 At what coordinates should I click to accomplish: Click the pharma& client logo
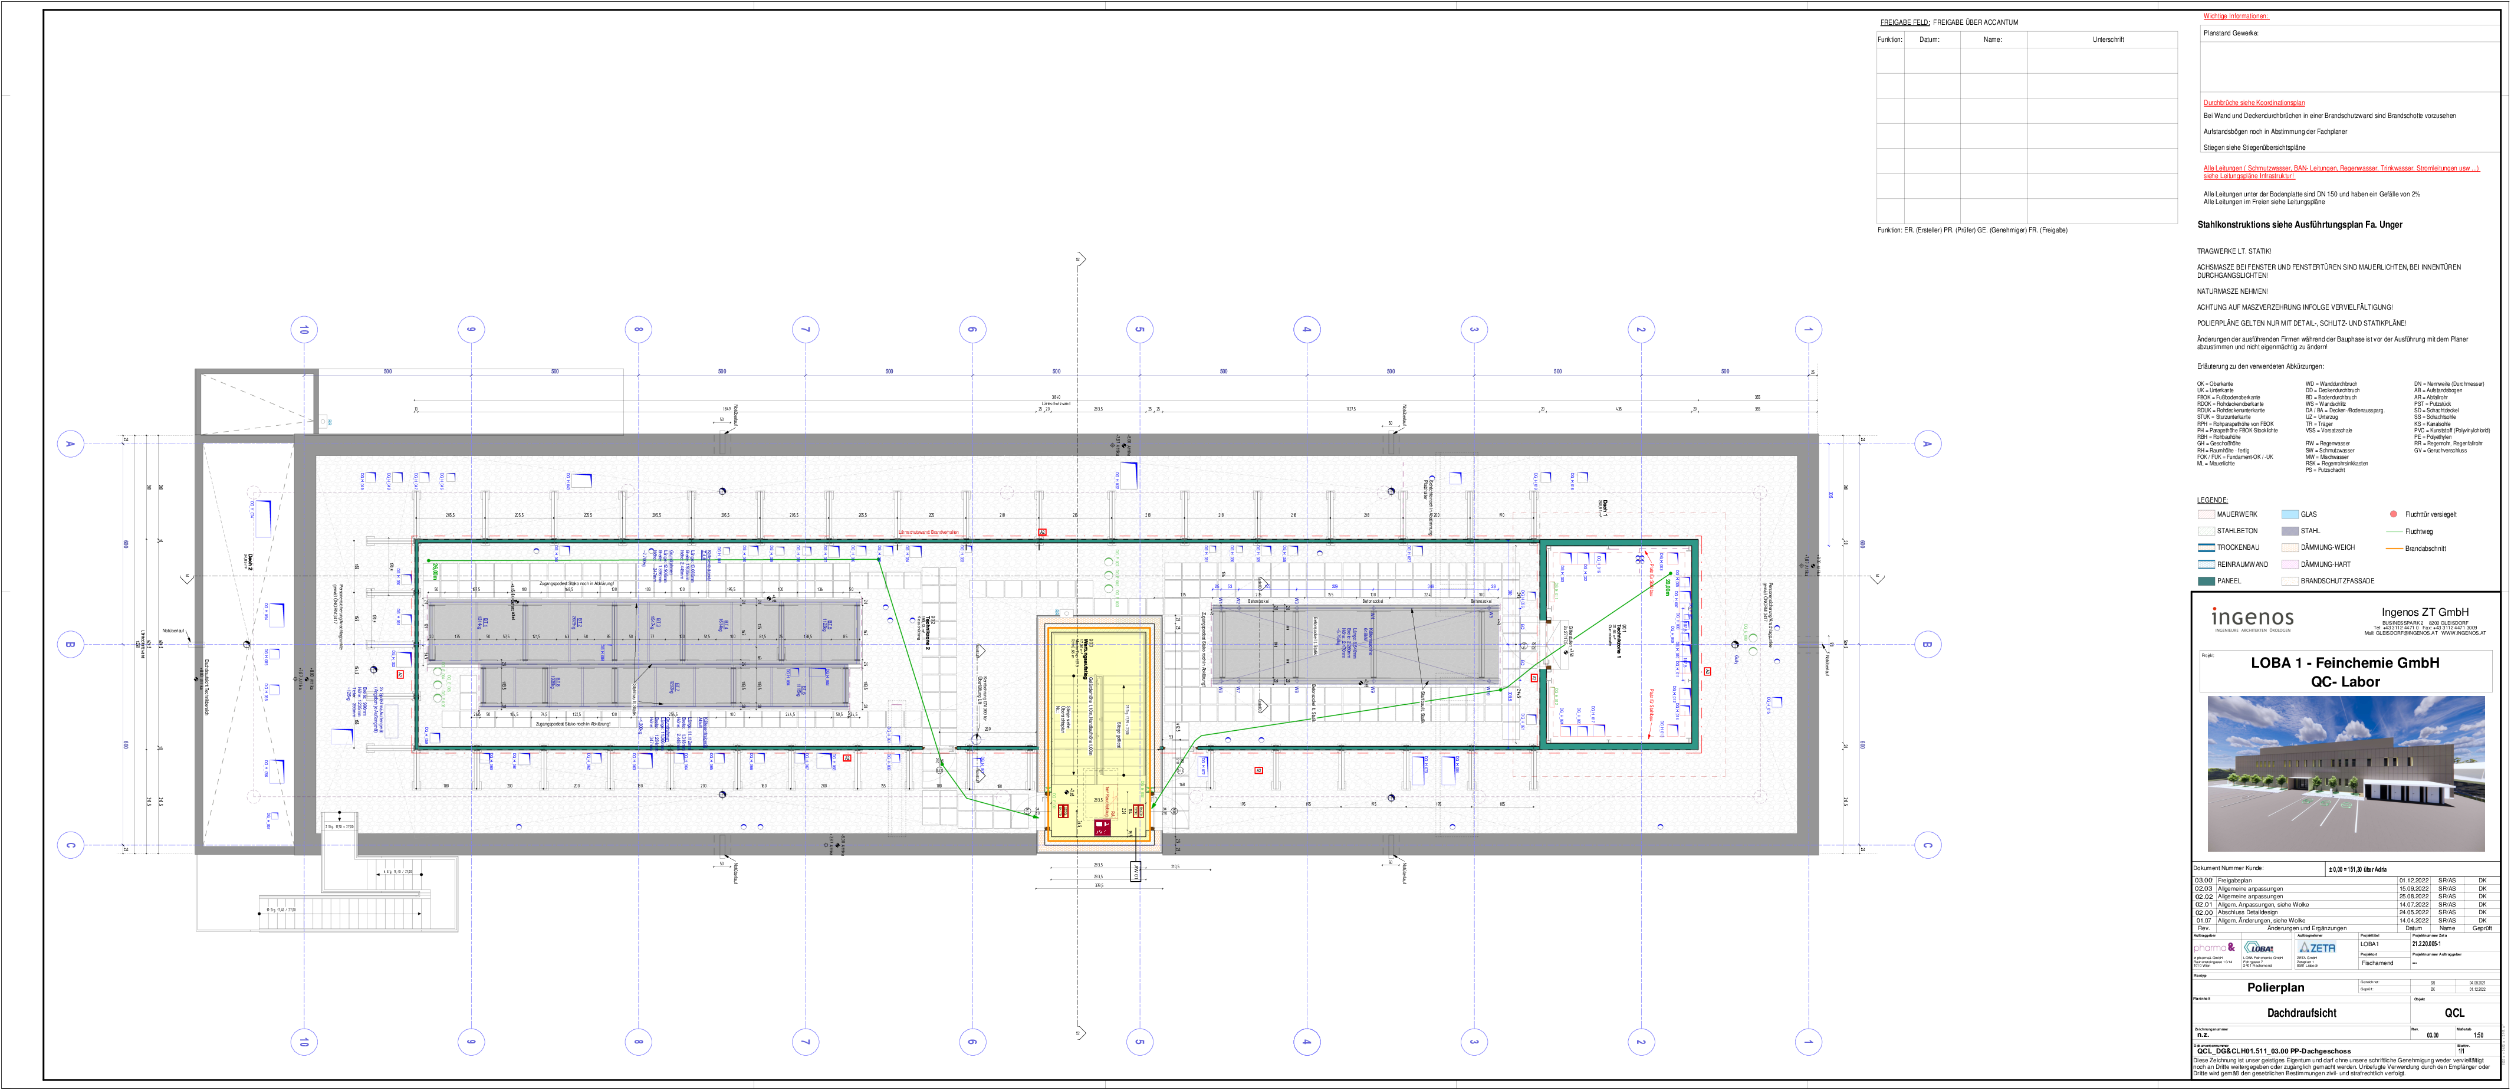(x=2214, y=948)
